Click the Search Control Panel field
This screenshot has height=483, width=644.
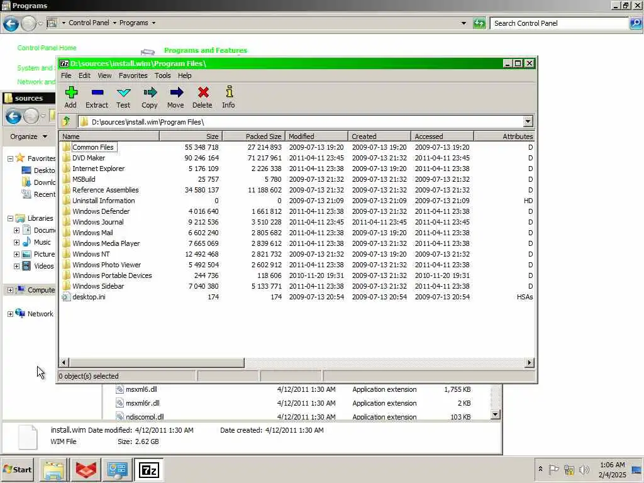click(x=559, y=23)
